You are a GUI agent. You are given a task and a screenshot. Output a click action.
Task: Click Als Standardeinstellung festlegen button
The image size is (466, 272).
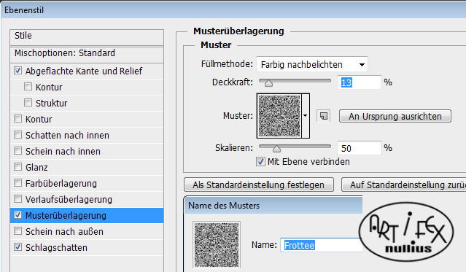[259, 185]
